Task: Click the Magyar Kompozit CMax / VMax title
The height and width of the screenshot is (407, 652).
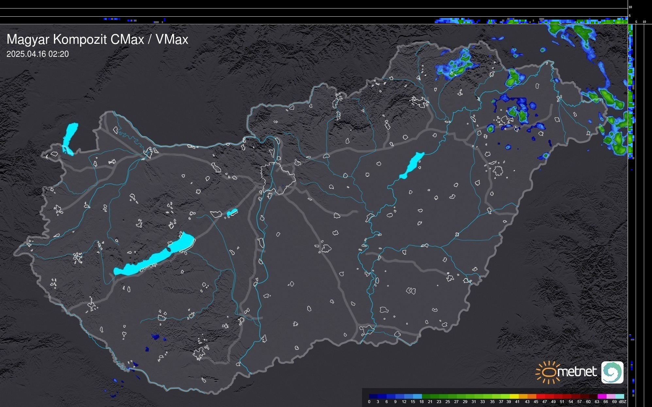Action: point(97,39)
